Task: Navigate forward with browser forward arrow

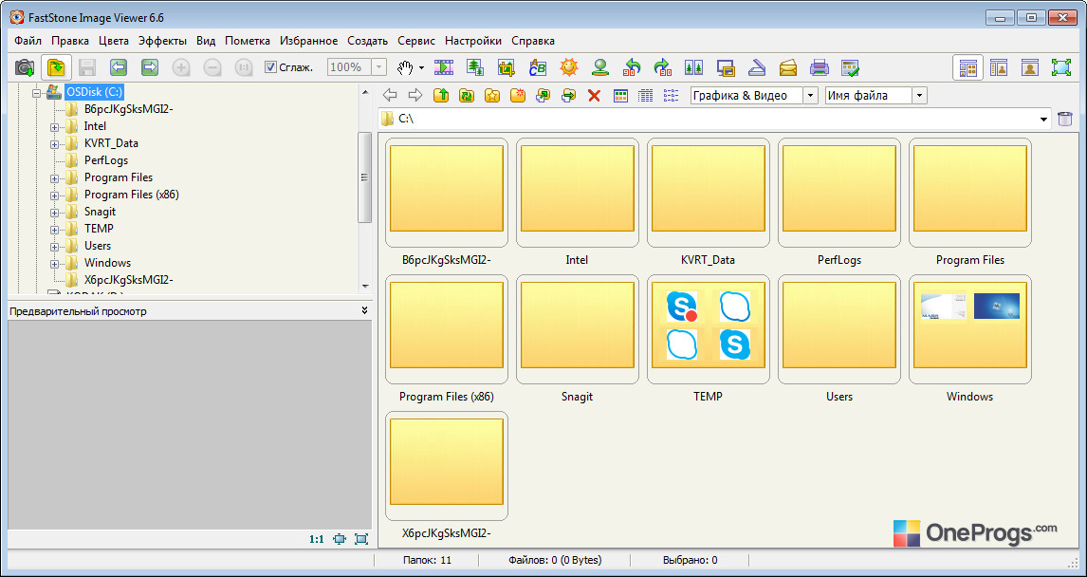Action: pyautogui.click(x=415, y=96)
